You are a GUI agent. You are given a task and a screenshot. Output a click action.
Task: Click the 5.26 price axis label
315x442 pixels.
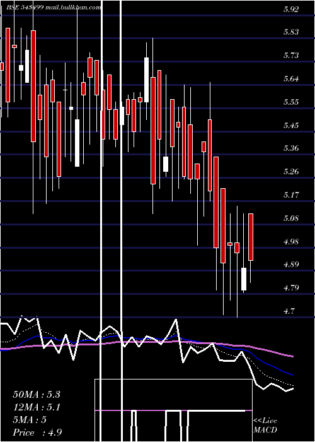click(x=291, y=172)
